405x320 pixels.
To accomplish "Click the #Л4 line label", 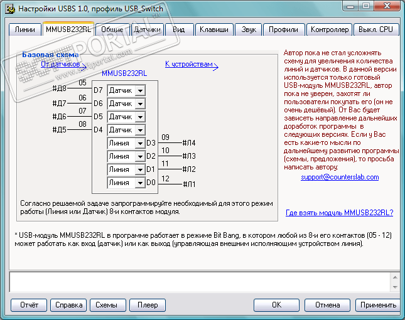I will pyautogui.click(x=189, y=143).
